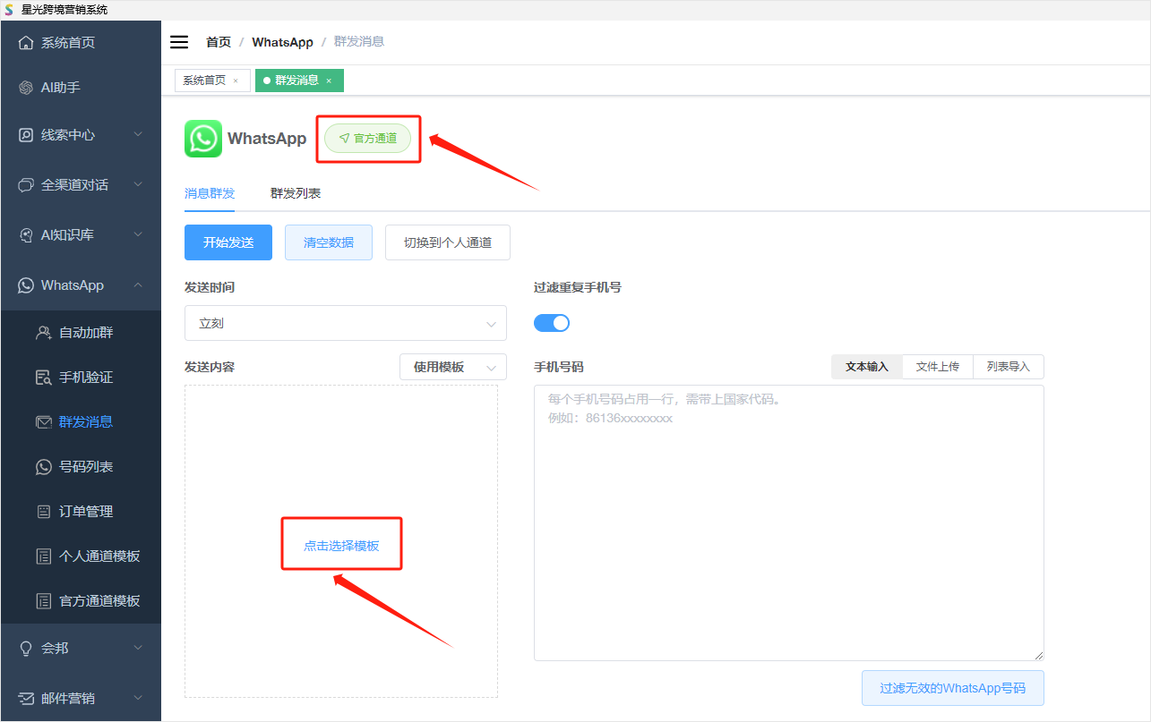Expand the 会邦 menu chevron
The image size is (1151, 722).
point(138,649)
